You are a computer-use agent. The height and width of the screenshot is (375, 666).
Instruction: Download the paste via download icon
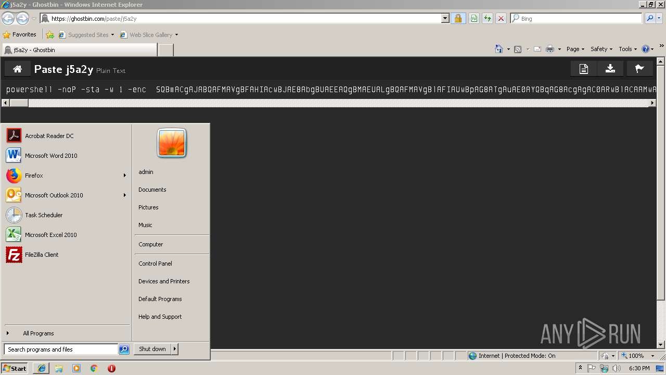(611, 69)
